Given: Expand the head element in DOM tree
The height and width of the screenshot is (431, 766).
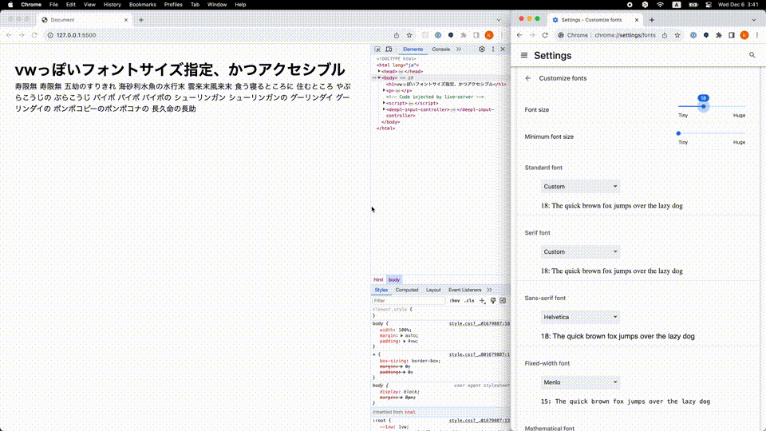Looking at the screenshot, I should pos(380,71).
